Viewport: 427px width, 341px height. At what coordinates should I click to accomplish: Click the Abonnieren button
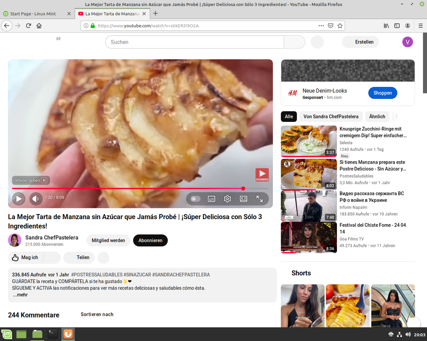(x=150, y=240)
